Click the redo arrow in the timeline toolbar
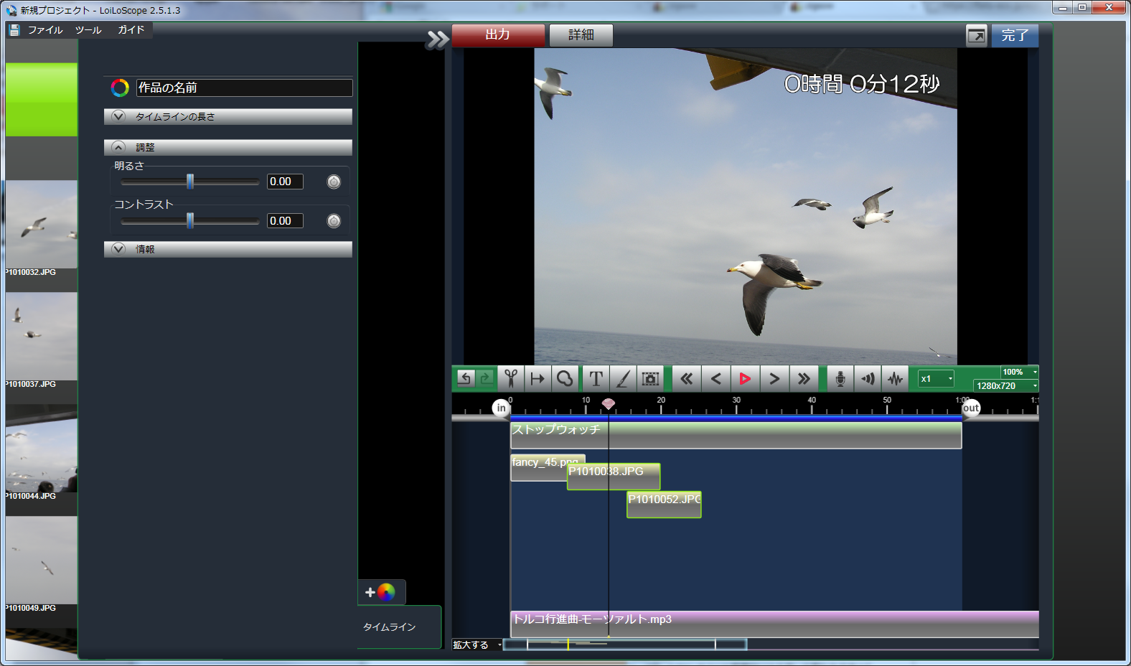Viewport: 1131px width, 666px height. click(486, 378)
